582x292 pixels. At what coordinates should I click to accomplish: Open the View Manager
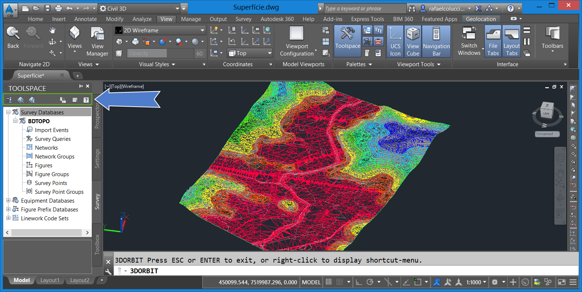click(x=97, y=41)
